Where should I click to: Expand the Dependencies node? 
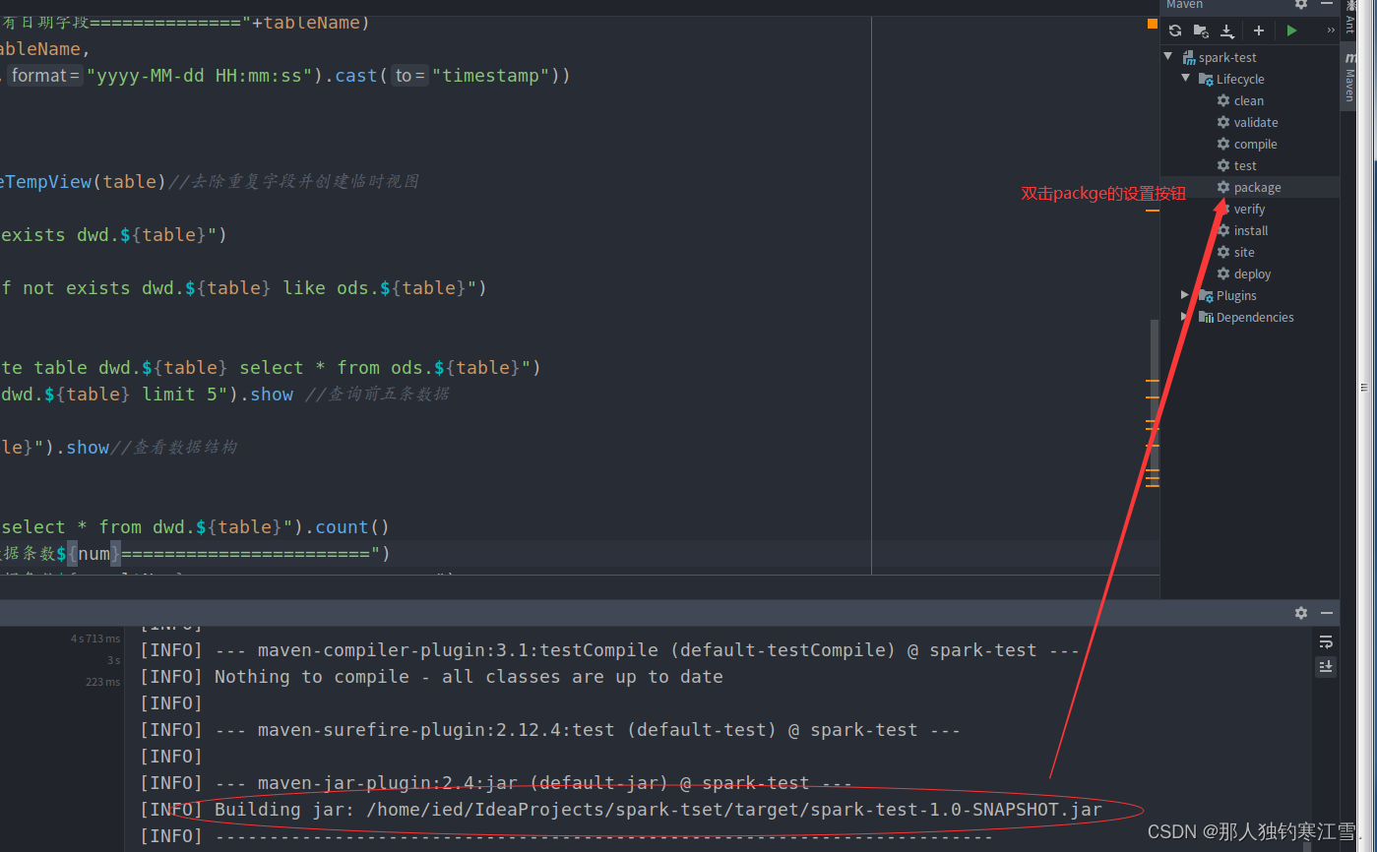point(1185,317)
